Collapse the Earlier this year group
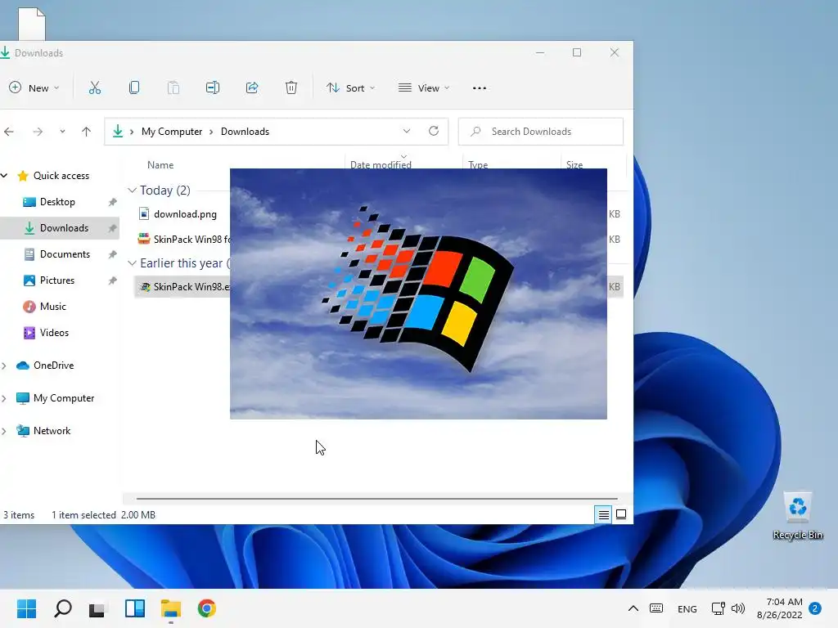This screenshot has width=838, height=628. [132, 262]
